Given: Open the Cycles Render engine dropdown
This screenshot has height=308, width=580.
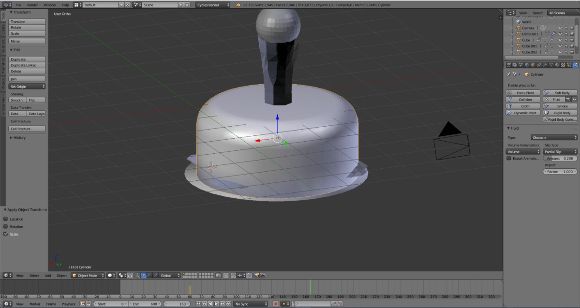Looking at the screenshot, I should (x=212, y=5).
